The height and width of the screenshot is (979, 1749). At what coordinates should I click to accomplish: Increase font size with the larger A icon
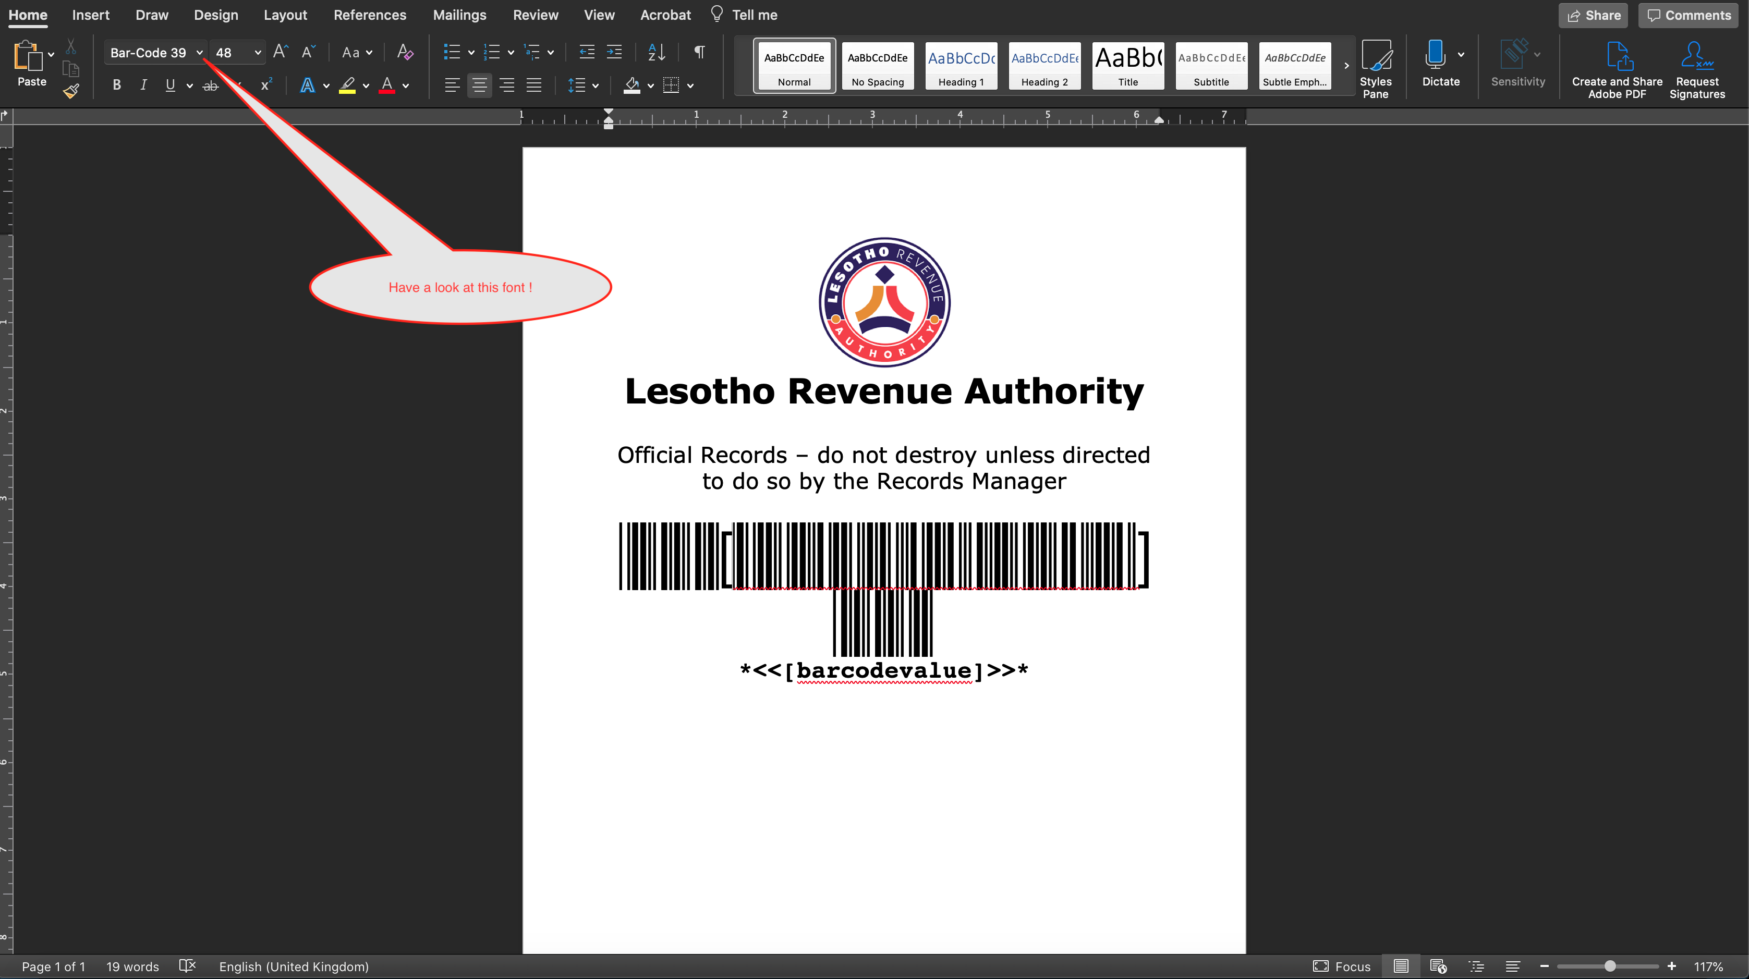point(281,52)
